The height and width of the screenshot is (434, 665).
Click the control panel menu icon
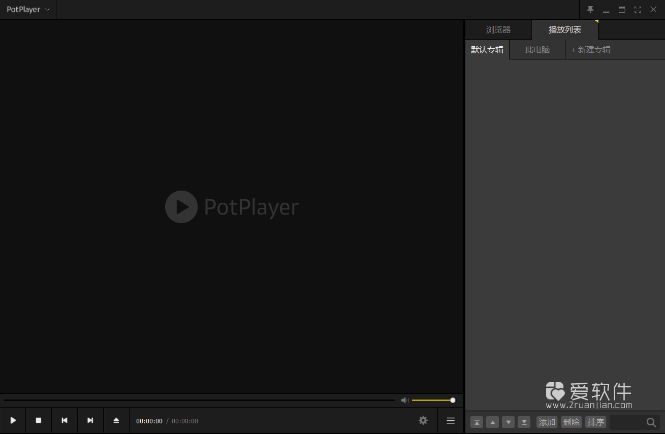[x=450, y=420]
